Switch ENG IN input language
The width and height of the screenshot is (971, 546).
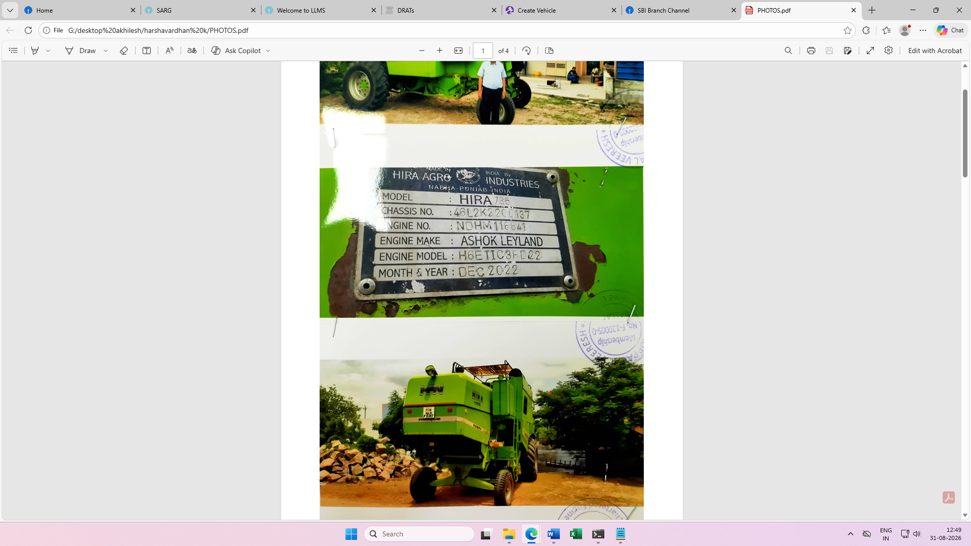click(x=886, y=534)
